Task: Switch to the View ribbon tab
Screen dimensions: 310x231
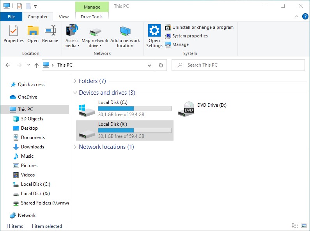Action: click(64, 17)
